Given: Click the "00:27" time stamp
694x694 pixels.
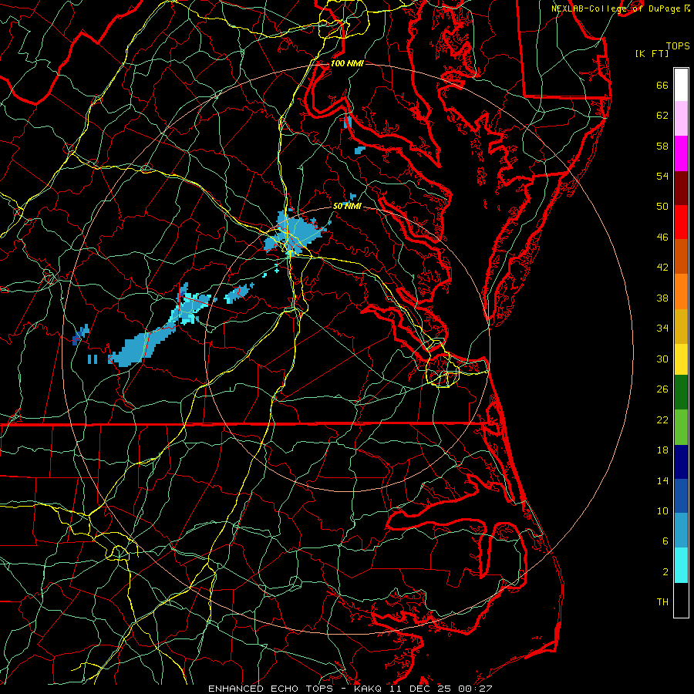Looking at the screenshot, I should pyautogui.click(x=475, y=689).
